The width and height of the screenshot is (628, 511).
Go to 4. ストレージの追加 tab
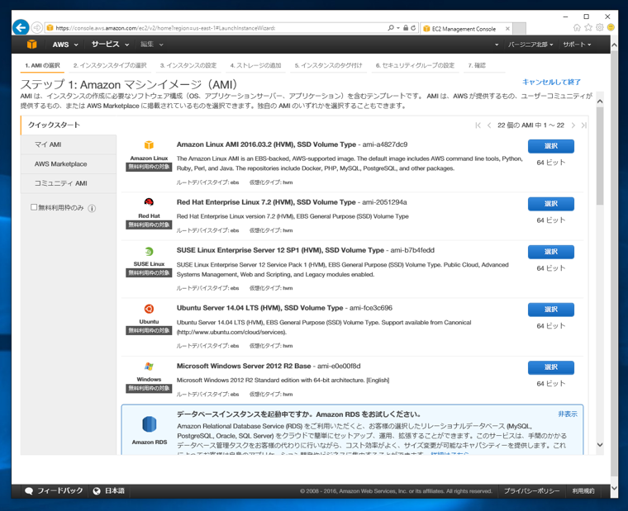pyautogui.click(x=255, y=65)
